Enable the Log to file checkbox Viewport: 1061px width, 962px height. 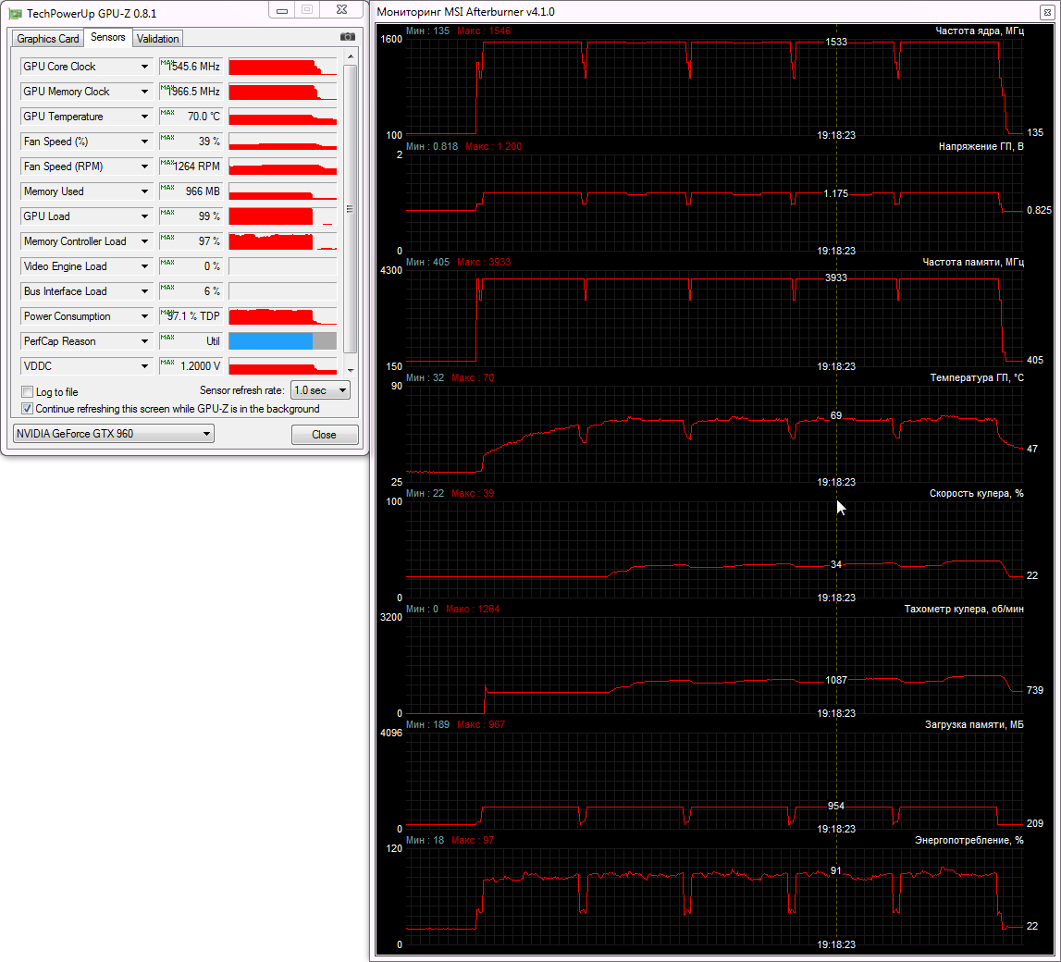(28, 392)
